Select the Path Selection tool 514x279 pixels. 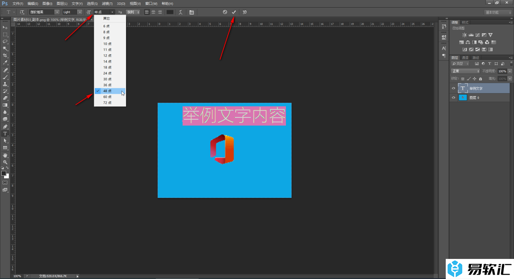click(x=5, y=141)
